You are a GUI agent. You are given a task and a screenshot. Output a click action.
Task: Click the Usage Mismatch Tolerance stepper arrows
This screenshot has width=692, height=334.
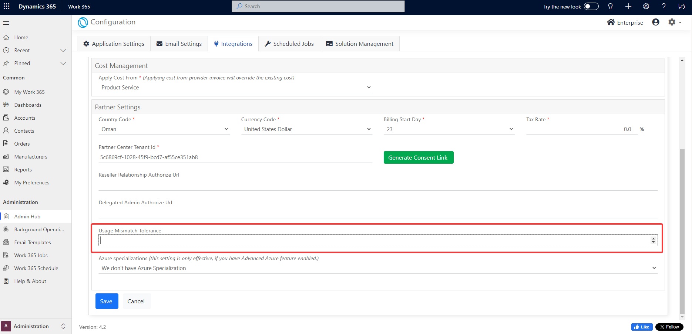click(x=653, y=240)
